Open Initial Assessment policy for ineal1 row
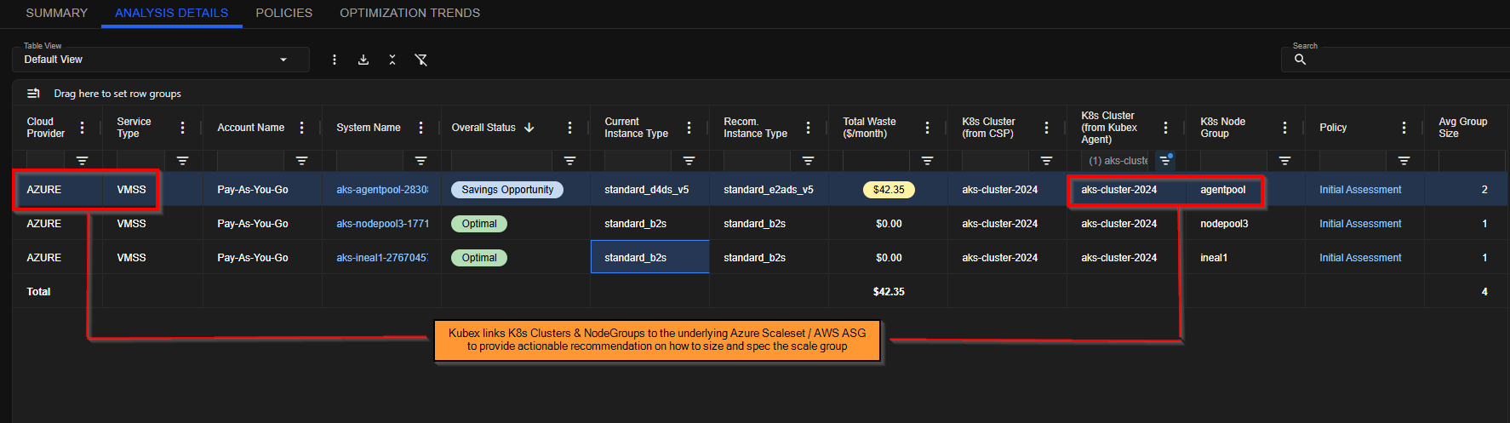Image resolution: width=1510 pixels, height=423 pixels. (x=1360, y=258)
